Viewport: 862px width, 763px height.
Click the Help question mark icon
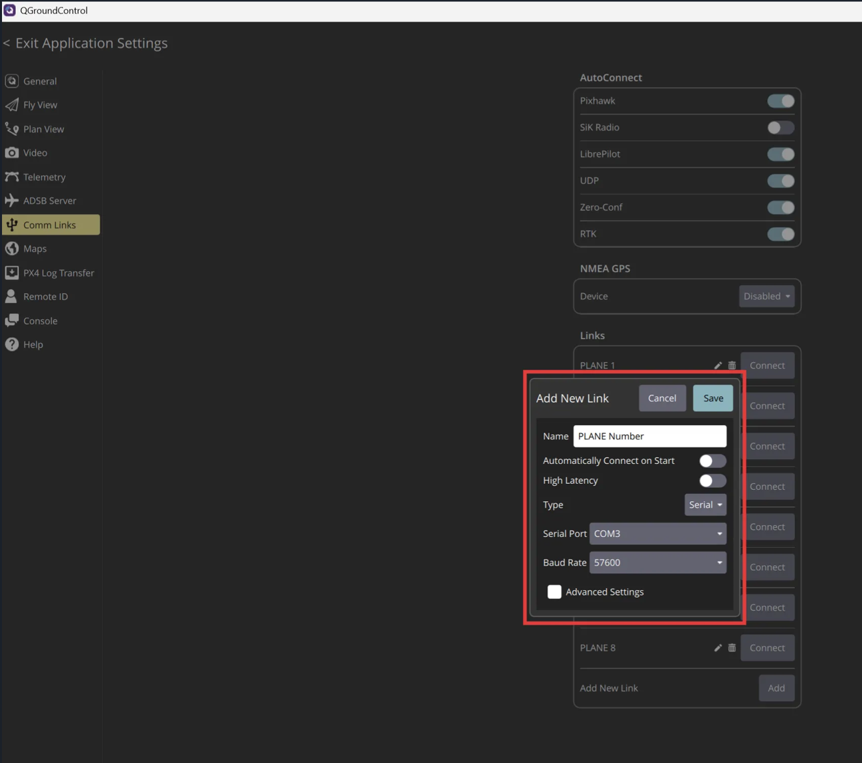tap(11, 344)
